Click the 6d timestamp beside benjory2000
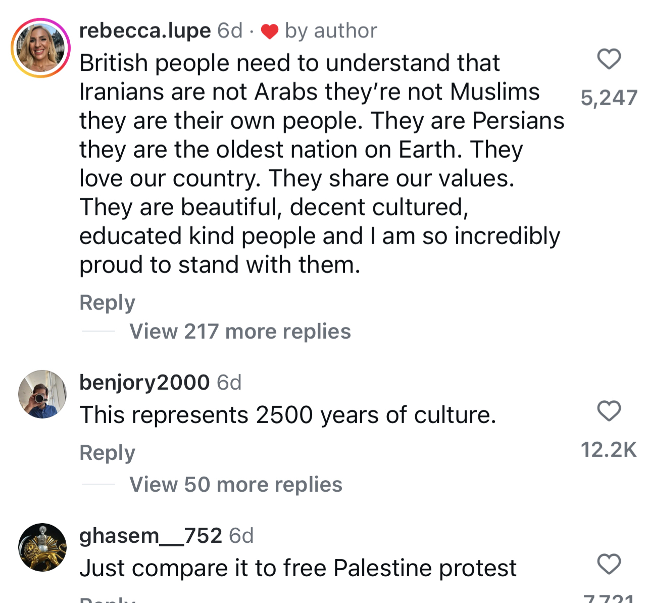650x603 pixels. pyautogui.click(x=229, y=383)
